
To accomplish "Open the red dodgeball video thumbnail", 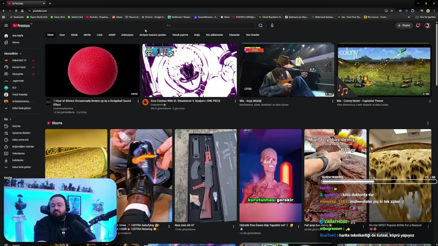I will point(92,70).
